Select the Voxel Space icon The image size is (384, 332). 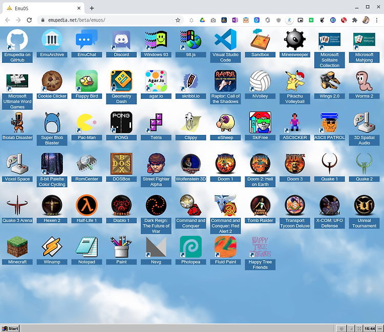point(17,164)
